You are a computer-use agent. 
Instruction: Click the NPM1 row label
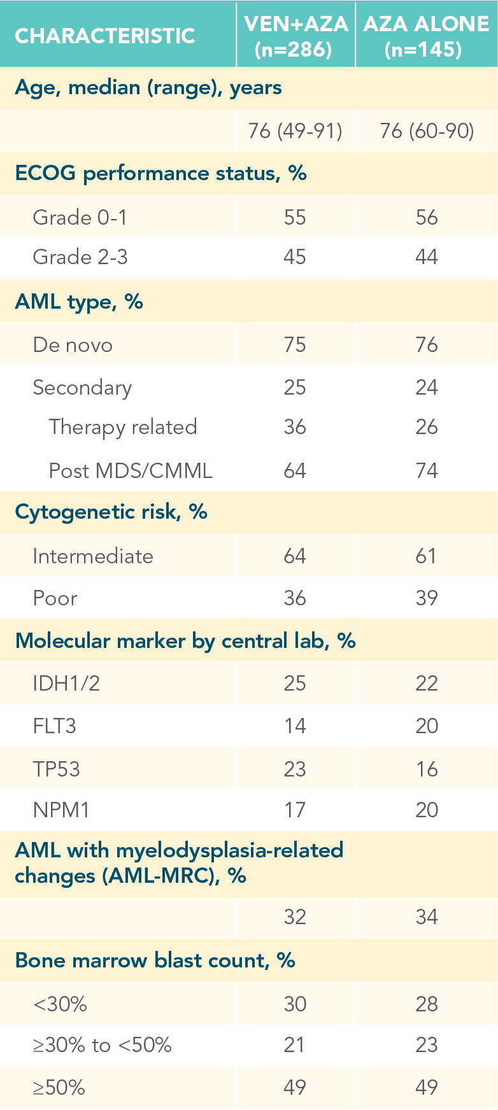coord(61,810)
